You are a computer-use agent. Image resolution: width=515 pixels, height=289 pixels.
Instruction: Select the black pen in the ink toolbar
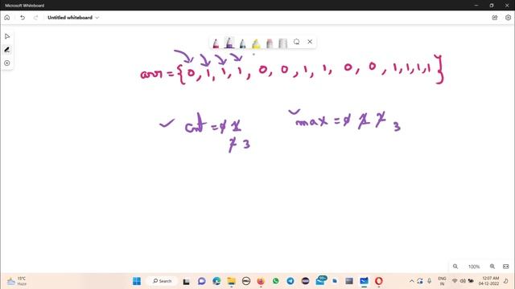[x=242, y=43]
